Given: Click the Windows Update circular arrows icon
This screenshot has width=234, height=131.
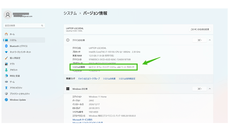Looking at the screenshot, I should point(6,100).
